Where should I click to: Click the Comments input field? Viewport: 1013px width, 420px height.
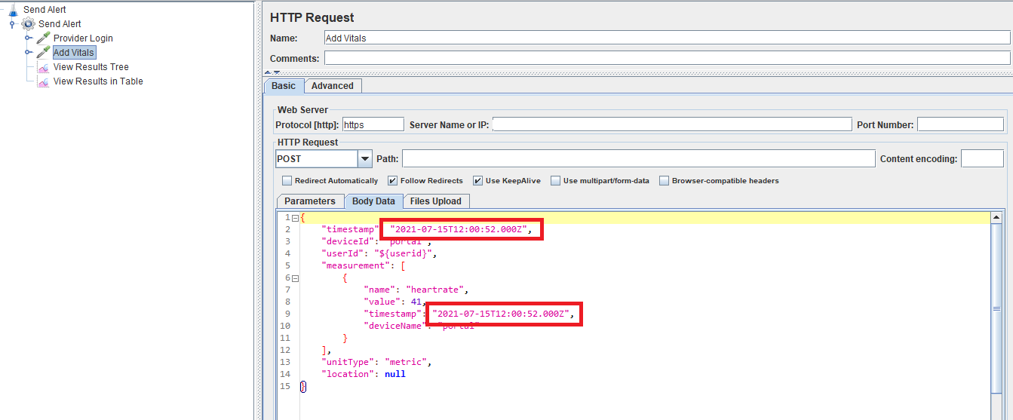click(667, 58)
